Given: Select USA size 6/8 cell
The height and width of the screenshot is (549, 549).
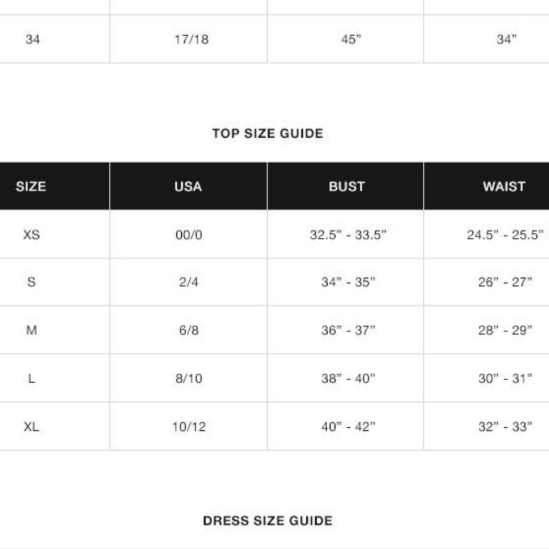Looking at the screenshot, I should tap(189, 330).
